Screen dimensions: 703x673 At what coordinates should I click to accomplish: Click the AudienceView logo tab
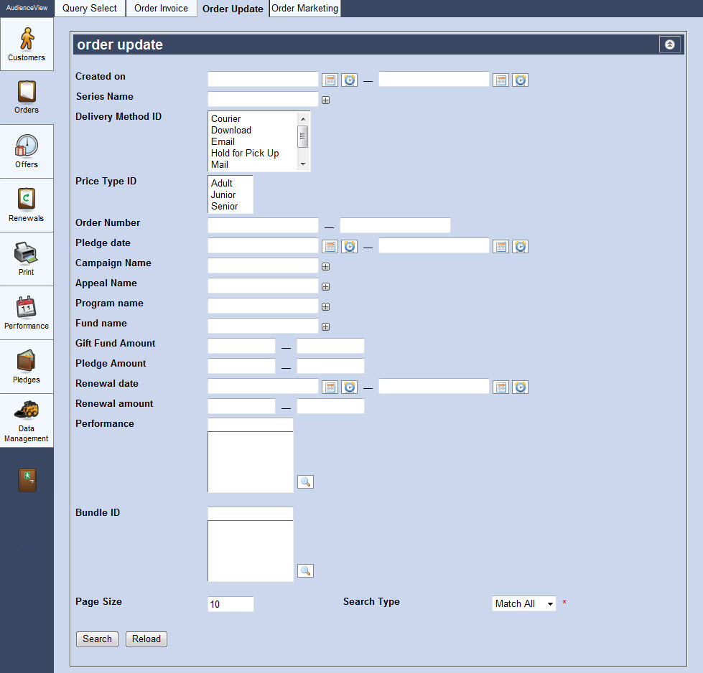tap(27, 8)
